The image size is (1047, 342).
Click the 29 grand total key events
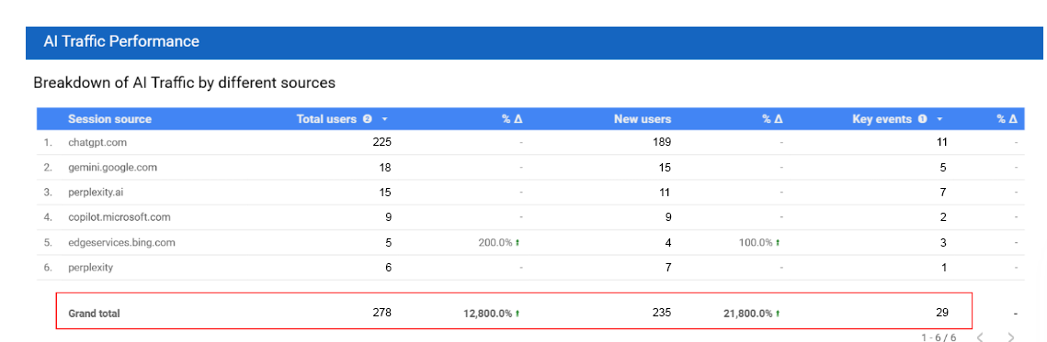(941, 312)
